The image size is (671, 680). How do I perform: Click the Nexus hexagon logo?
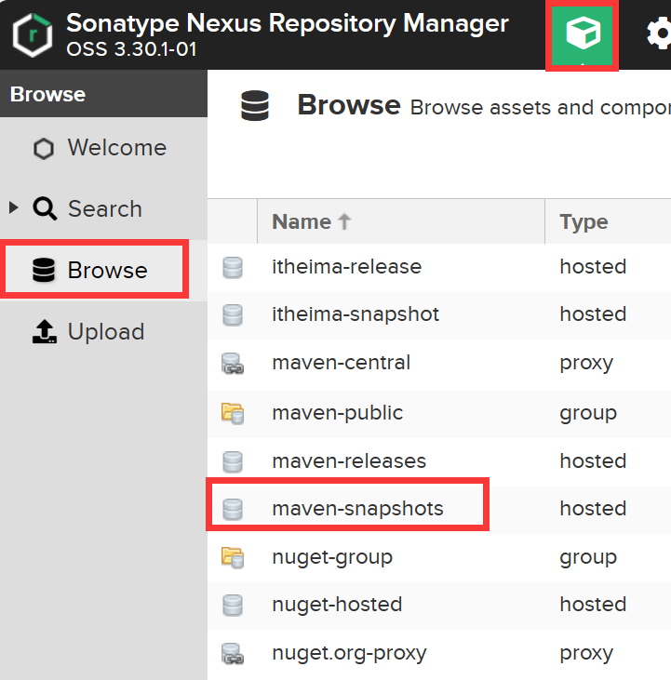(33, 34)
